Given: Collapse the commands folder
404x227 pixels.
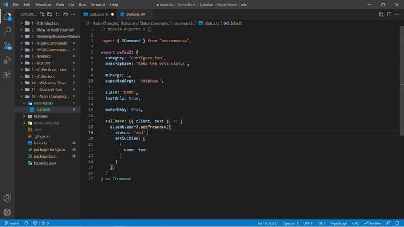Looking at the screenshot, I should [47, 103].
